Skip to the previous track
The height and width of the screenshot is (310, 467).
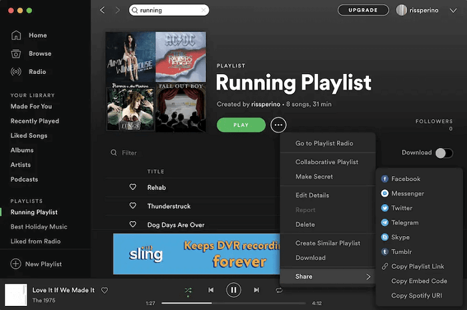(211, 290)
